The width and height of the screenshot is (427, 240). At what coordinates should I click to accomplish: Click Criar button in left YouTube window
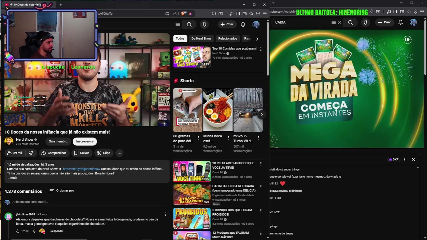227,24
